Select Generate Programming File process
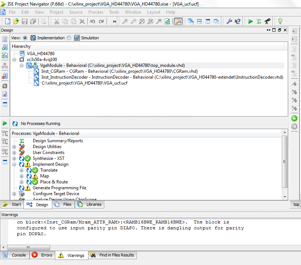This screenshot has width=301, height=265. [x=60, y=188]
